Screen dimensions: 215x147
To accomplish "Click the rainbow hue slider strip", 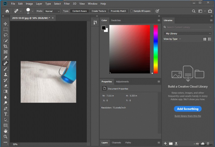I will coord(156,48).
